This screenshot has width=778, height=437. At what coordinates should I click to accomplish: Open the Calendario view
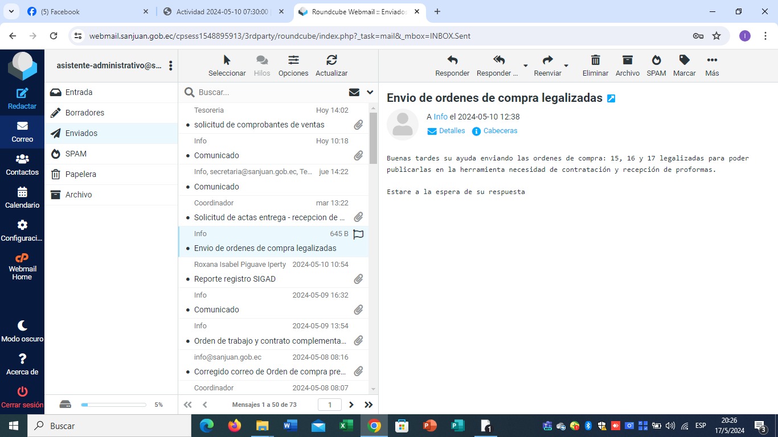click(22, 193)
